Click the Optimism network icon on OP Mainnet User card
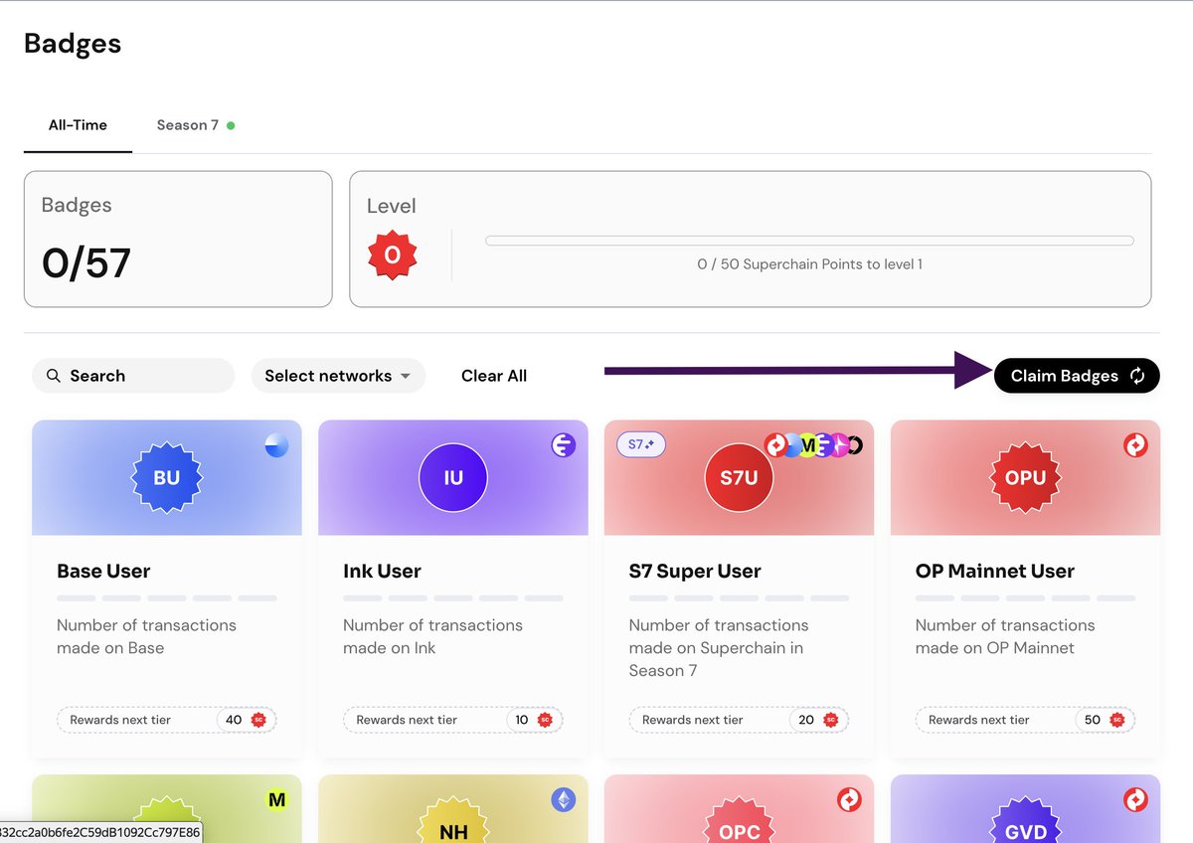The image size is (1193, 843). coord(1135,445)
